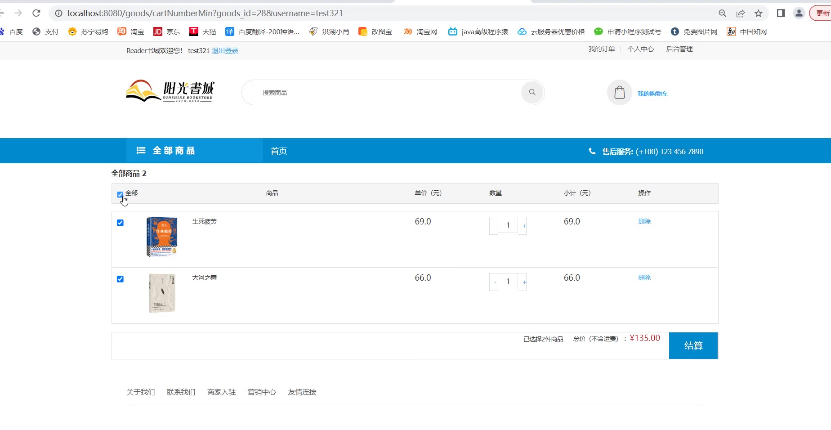
Task: Open the browser profile avatar icon
Action: pos(799,13)
